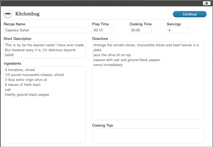Click the Cooking Time label
The width and height of the screenshot is (213, 147).
pyautogui.click(x=141, y=24)
